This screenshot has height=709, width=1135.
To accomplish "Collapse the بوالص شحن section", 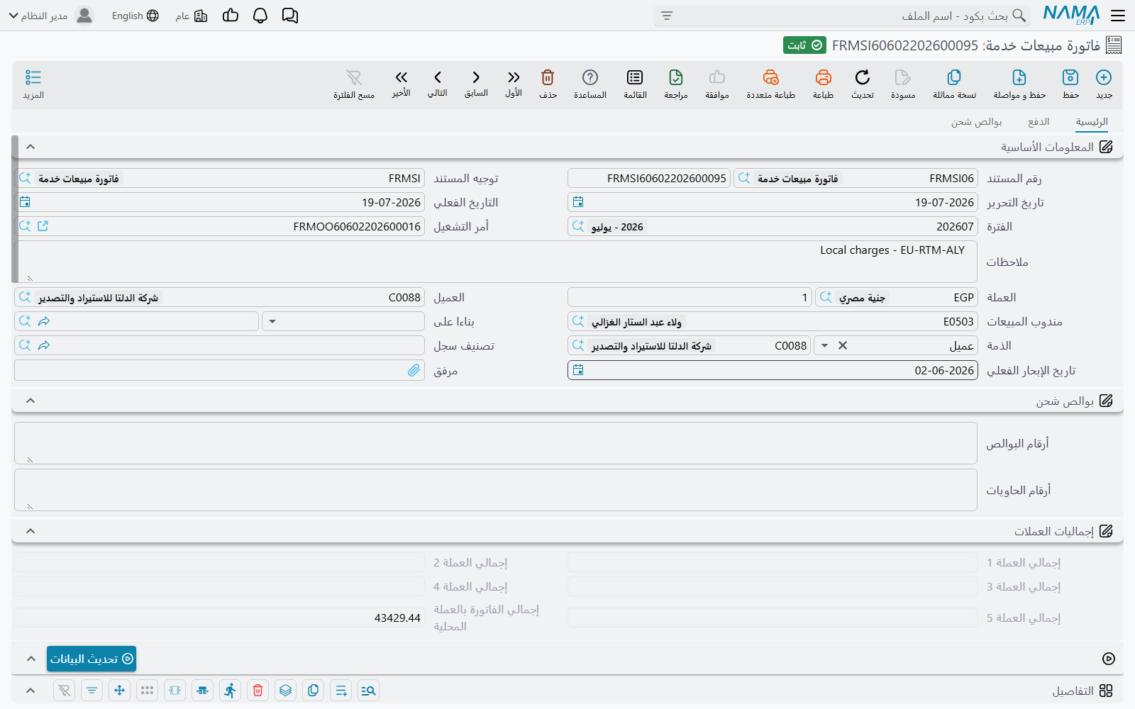I will click(31, 401).
